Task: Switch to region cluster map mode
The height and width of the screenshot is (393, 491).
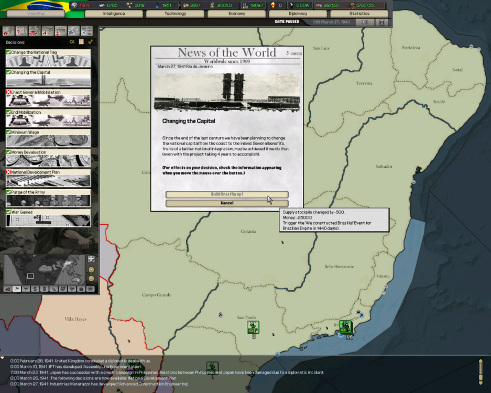Action: click(x=72, y=289)
